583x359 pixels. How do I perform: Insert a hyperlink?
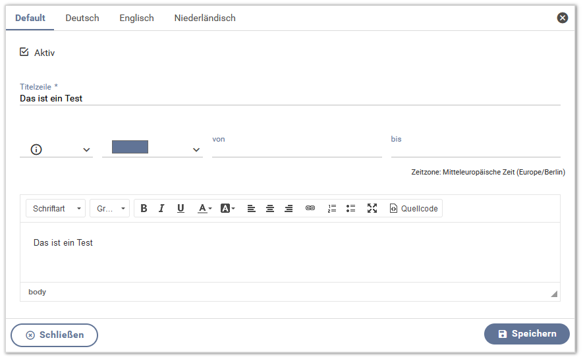[x=310, y=208]
